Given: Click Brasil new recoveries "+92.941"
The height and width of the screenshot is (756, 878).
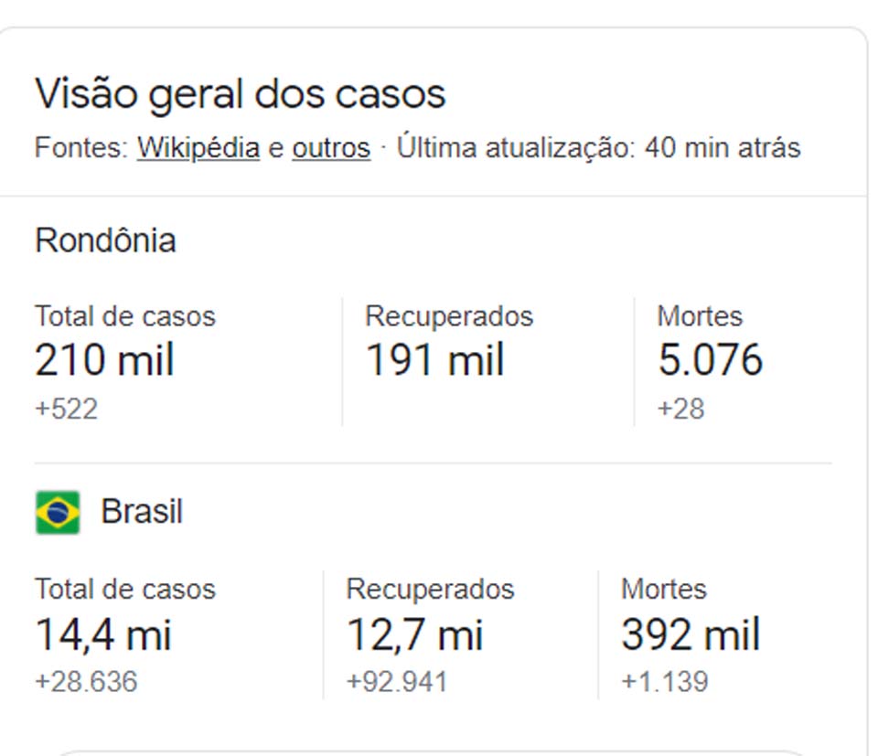Looking at the screenshot, I should click(x=397, y=682).
